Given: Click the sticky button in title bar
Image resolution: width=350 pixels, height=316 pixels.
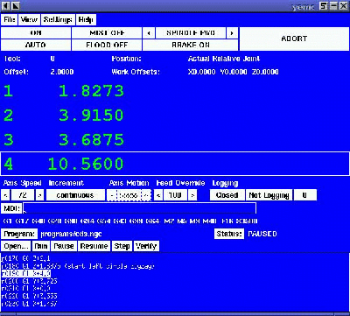Looking at the screenshot, I should coord(323,5).
